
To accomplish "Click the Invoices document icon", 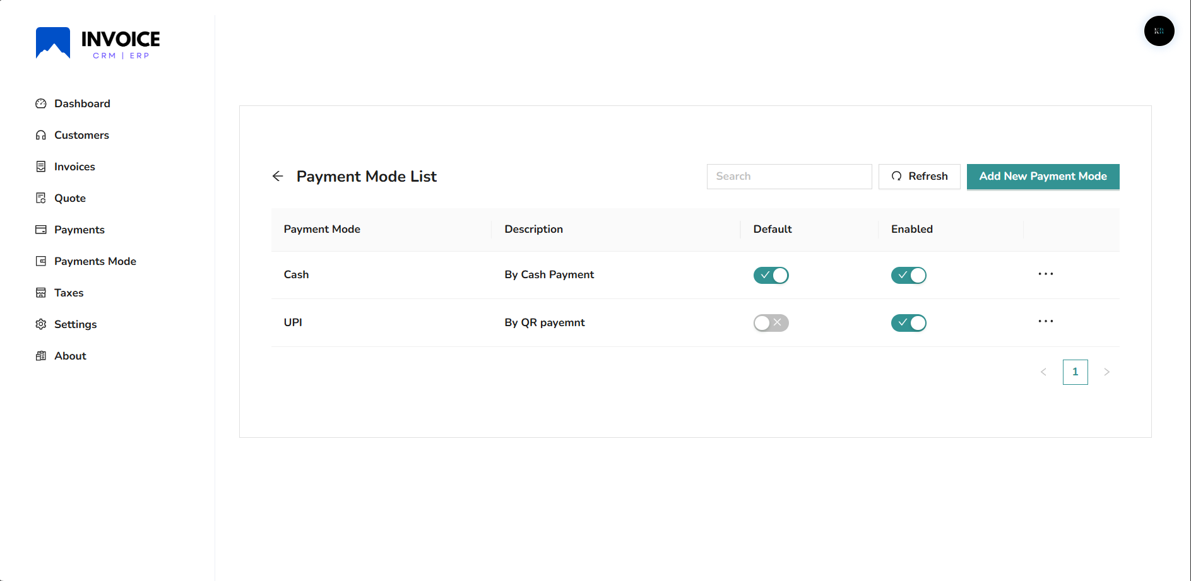I will click(x=41, y=167).
